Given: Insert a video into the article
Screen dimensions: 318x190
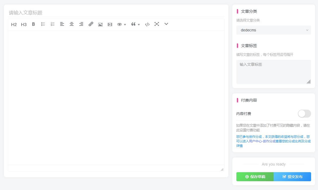Looking at the screenshot, I should (110, 24).
